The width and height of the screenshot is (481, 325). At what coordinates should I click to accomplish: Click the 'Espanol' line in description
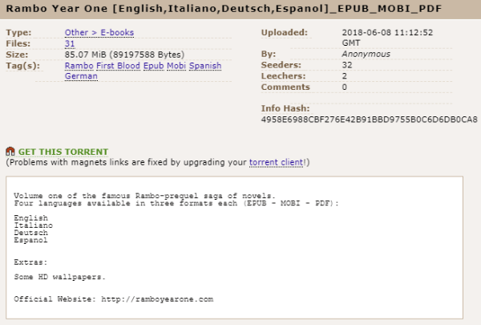30,240
